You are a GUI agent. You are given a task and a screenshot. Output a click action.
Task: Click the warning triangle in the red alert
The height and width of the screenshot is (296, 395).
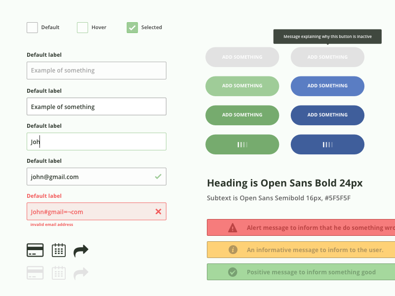point(233,227)
